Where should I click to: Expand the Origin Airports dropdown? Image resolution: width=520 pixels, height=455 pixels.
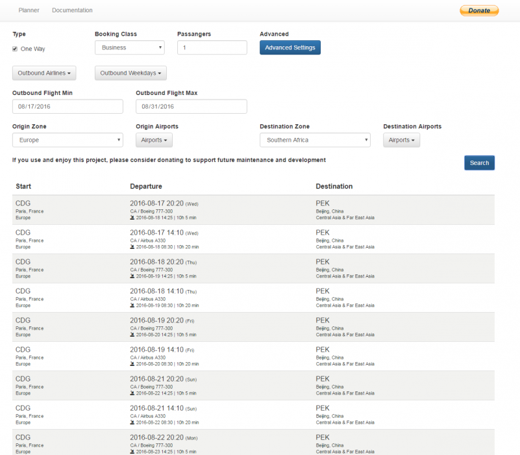tap(154, 140)
